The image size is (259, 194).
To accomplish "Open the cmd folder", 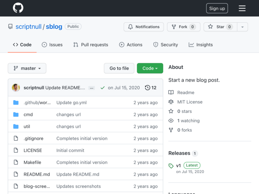I will (x=28, y=114).
